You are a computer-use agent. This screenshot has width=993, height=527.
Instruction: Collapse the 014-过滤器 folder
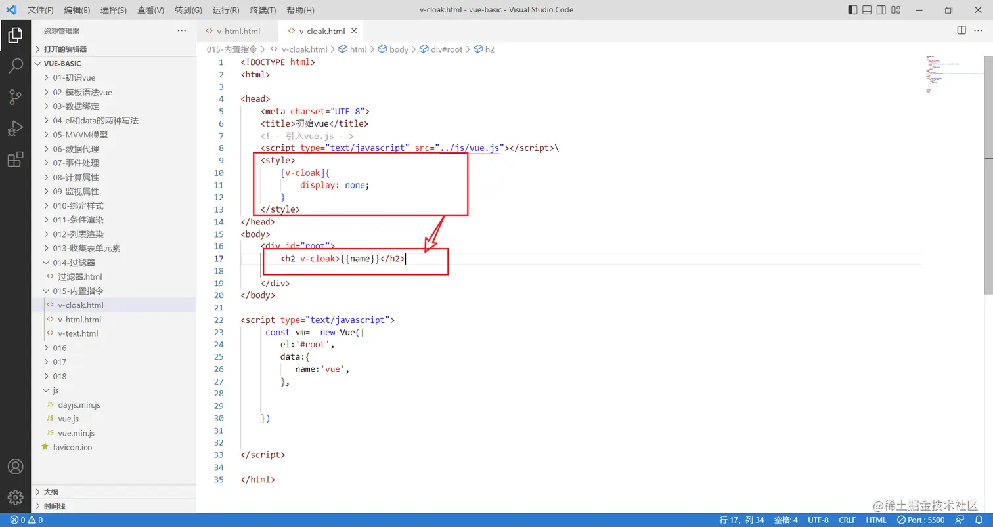114,263
